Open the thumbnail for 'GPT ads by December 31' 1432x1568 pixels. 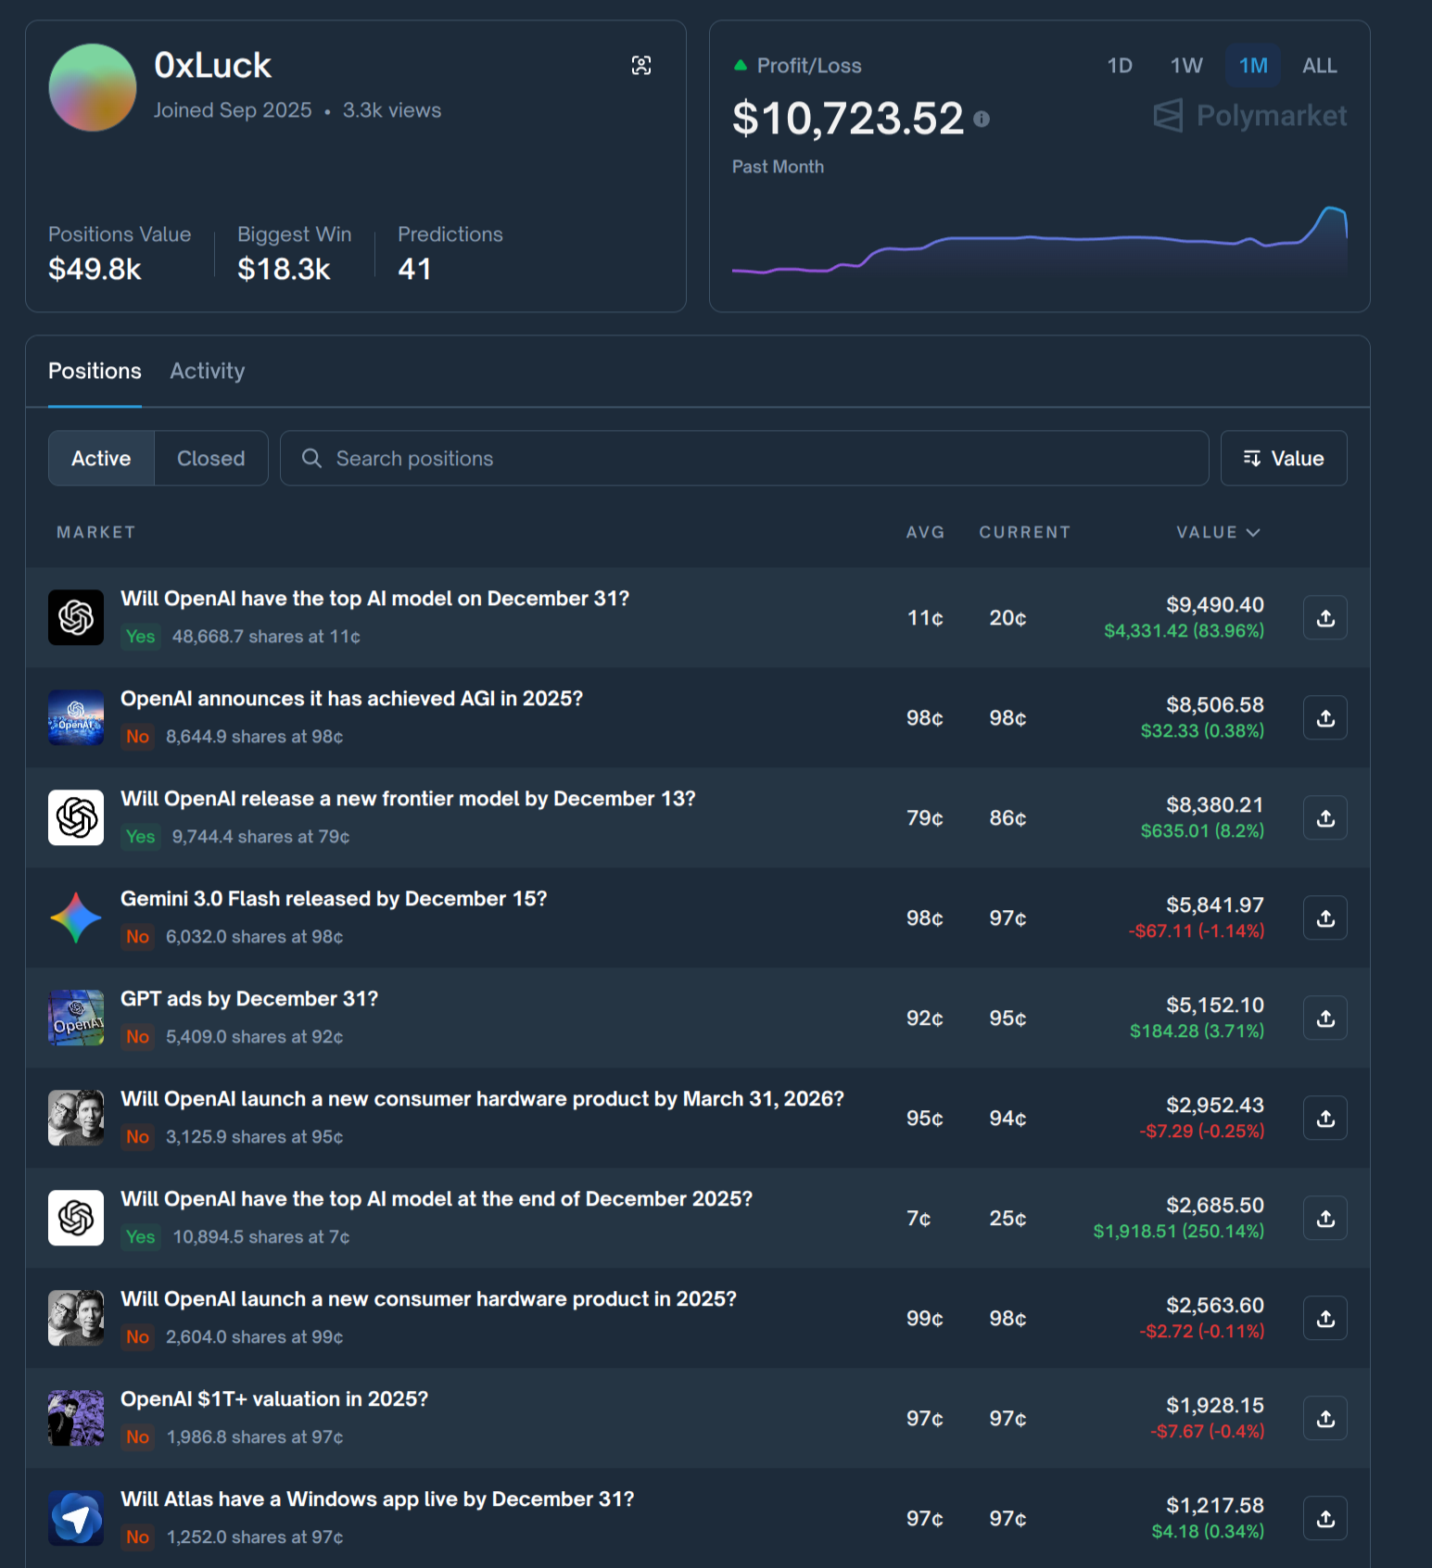[x=76, y=1018]
